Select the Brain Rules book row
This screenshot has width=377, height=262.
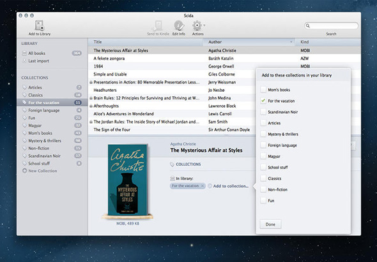click(172, 98)
